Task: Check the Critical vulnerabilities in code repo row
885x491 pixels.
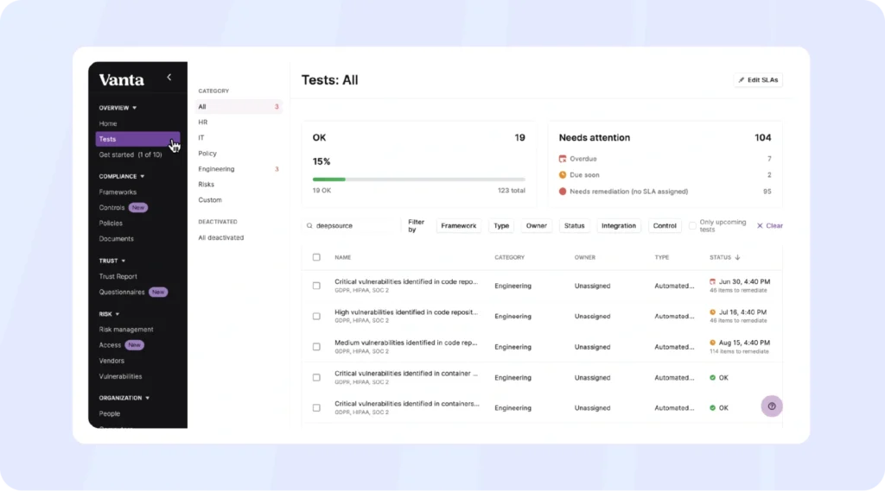Action: point(316,286)
